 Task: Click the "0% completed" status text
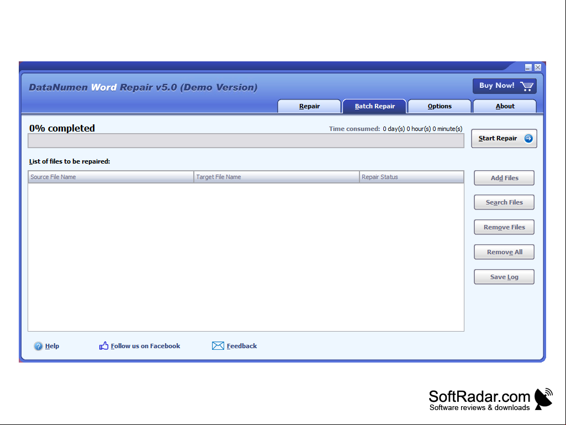(62, 128)
